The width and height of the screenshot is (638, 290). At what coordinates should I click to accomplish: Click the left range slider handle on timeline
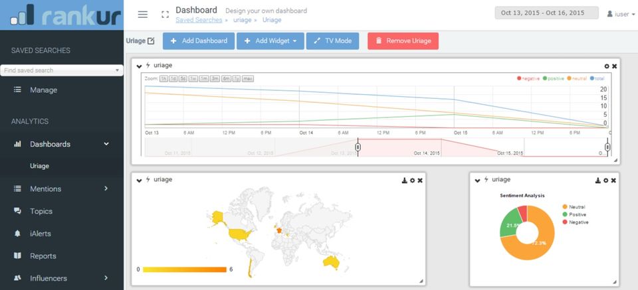358,147
